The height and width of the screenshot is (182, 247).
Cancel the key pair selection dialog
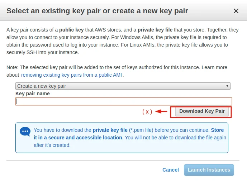click(x=170, y=170)
